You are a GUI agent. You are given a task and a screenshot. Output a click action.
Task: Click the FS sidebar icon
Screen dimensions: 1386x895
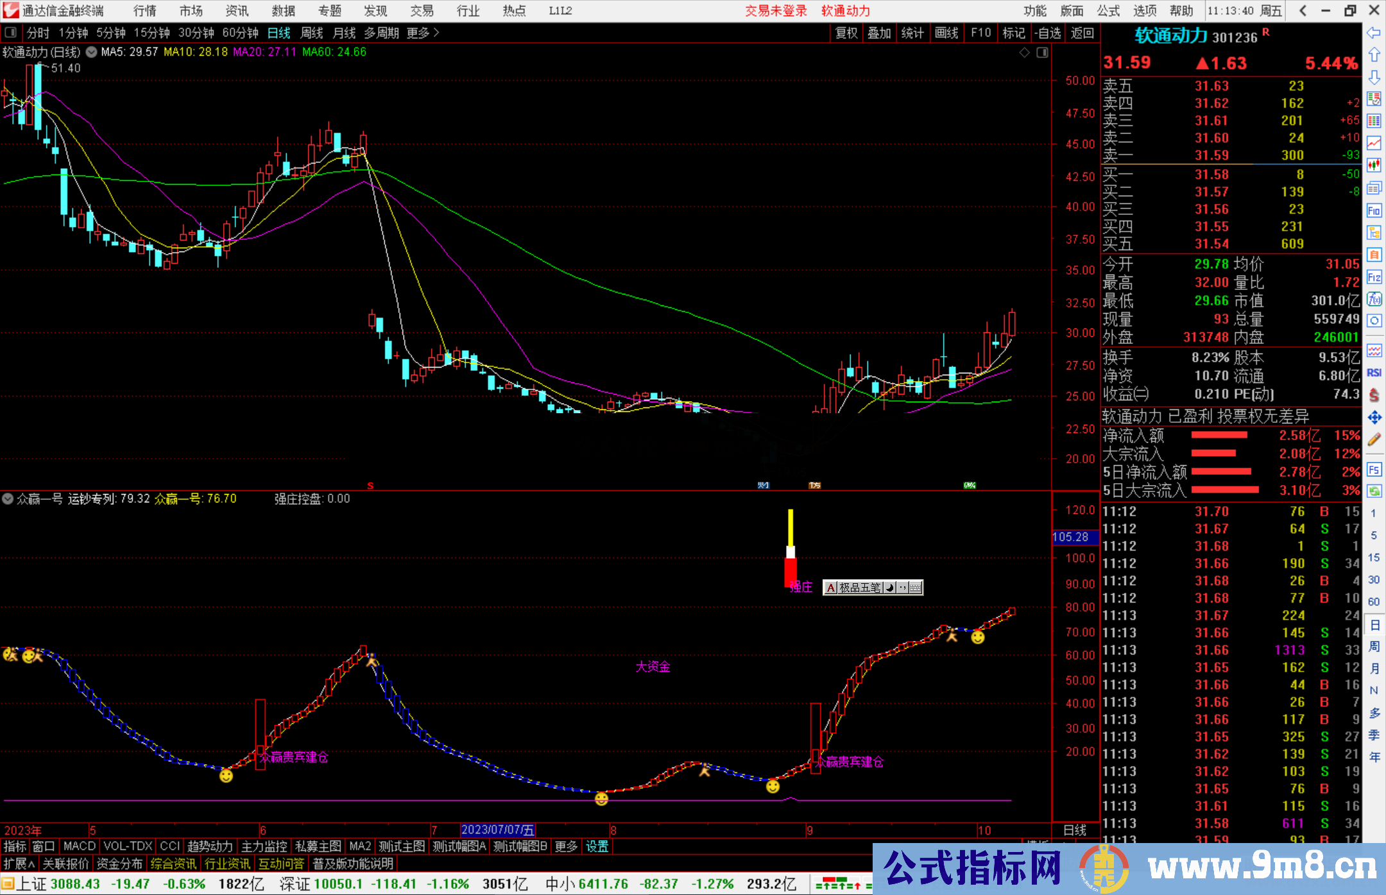point(1374,470)
